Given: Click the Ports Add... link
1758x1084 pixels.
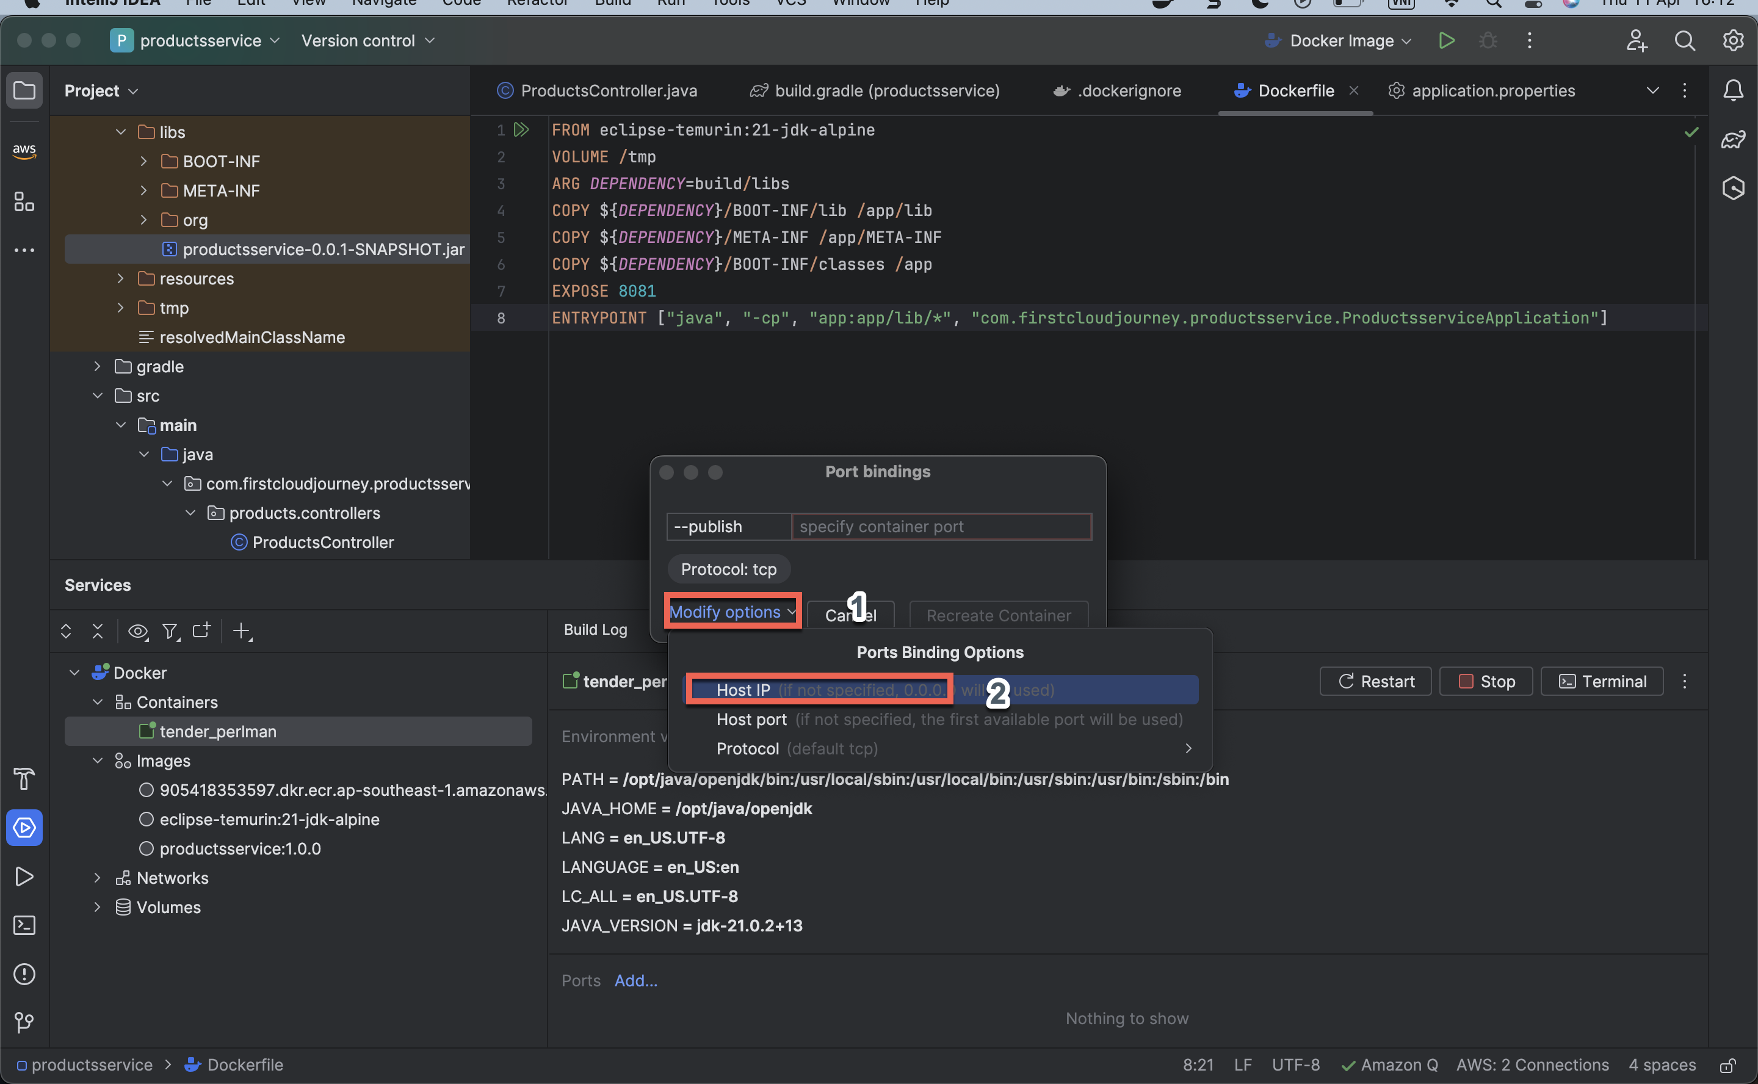Looking at the screenshot, I should (635, 981).
